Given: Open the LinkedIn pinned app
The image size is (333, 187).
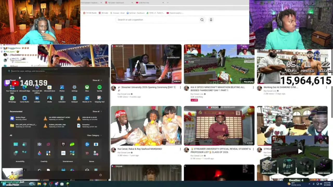Looking at the screenshot, I should [37, 99].
